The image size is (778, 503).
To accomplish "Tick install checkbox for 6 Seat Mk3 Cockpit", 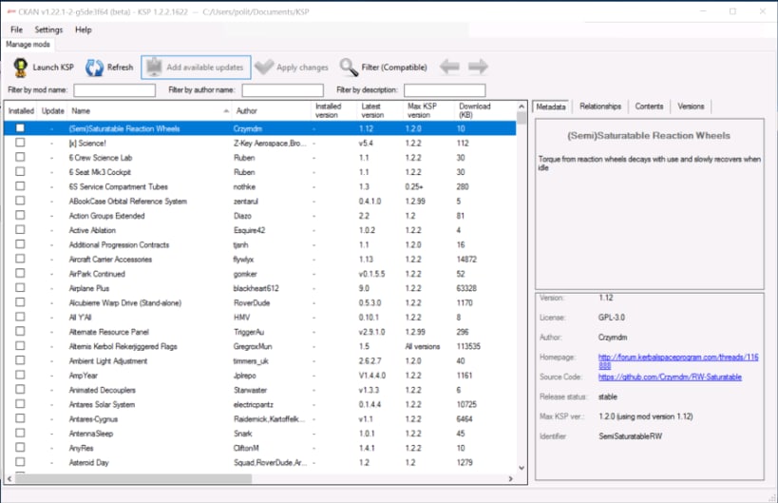I will tap(20, 172).
